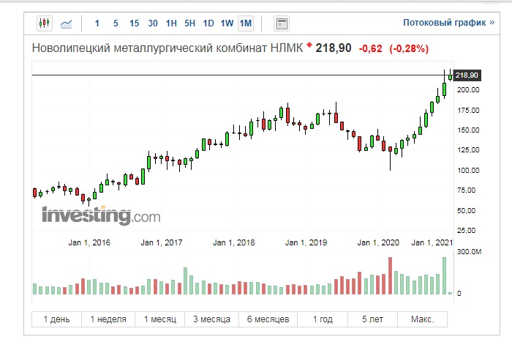Select the 5 лет range button
The width and height of the screenshot is (512, 345).
point(373,319)
